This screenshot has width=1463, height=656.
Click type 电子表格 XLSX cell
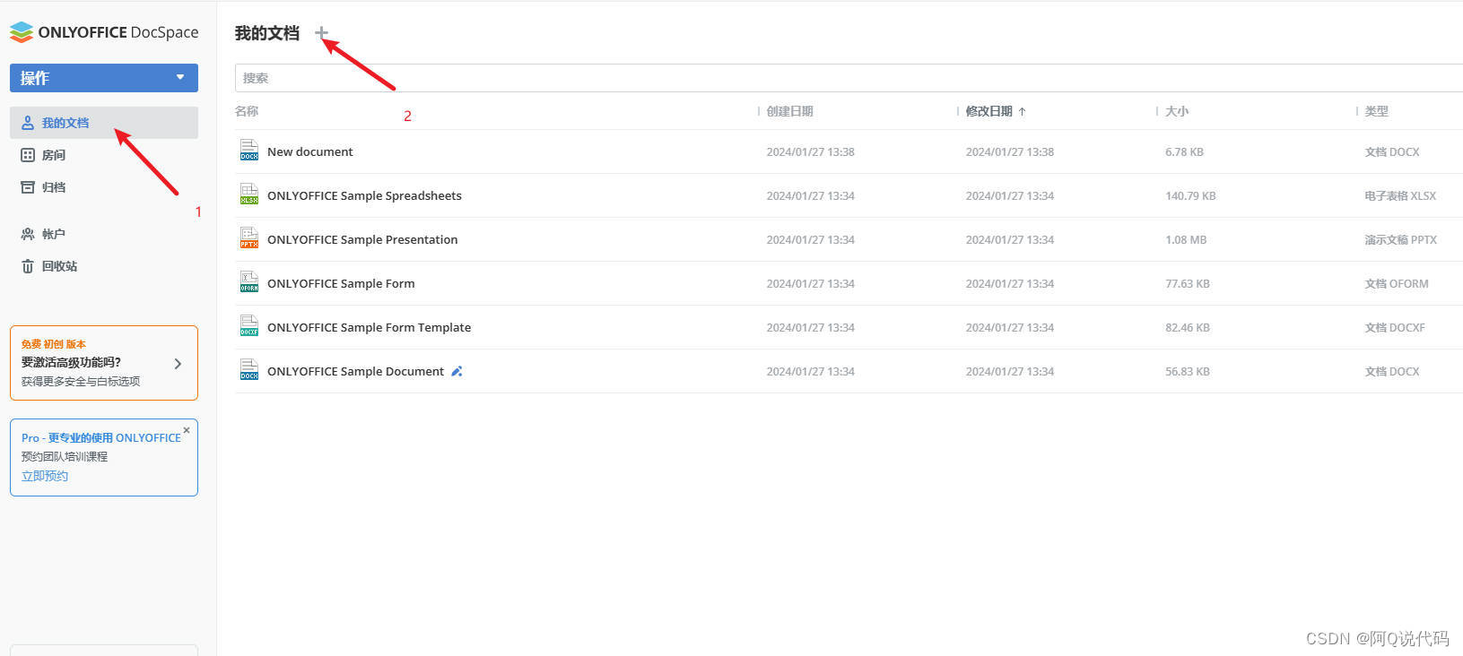click(x=1400, y=195)
